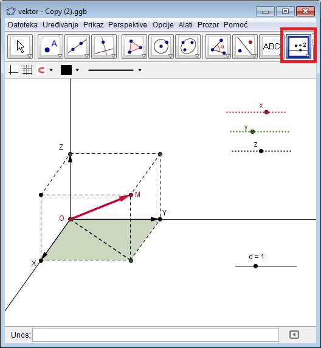The width and height of the screenshot is (321, 348).
Task: Select the New Point tool
Action: 50,47
